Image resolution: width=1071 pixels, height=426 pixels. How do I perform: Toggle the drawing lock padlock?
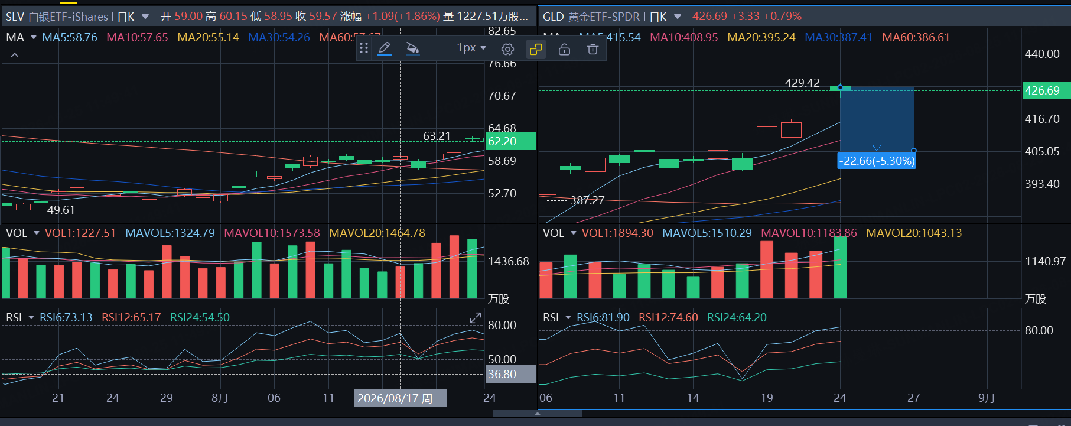tap(564, 49)
